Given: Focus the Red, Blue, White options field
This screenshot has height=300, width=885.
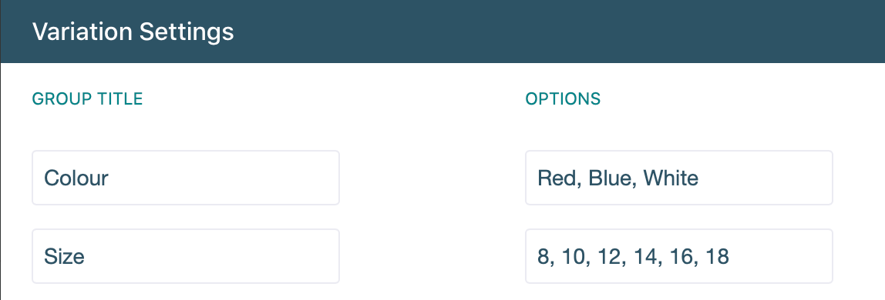Looking at the screenshot, I should [679, 178].
